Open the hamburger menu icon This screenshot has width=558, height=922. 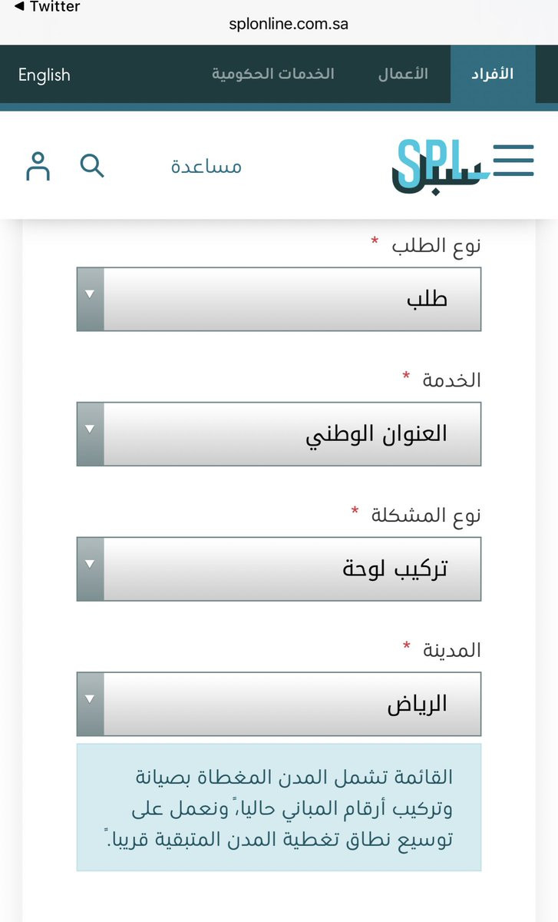click(x=513, y=161)
